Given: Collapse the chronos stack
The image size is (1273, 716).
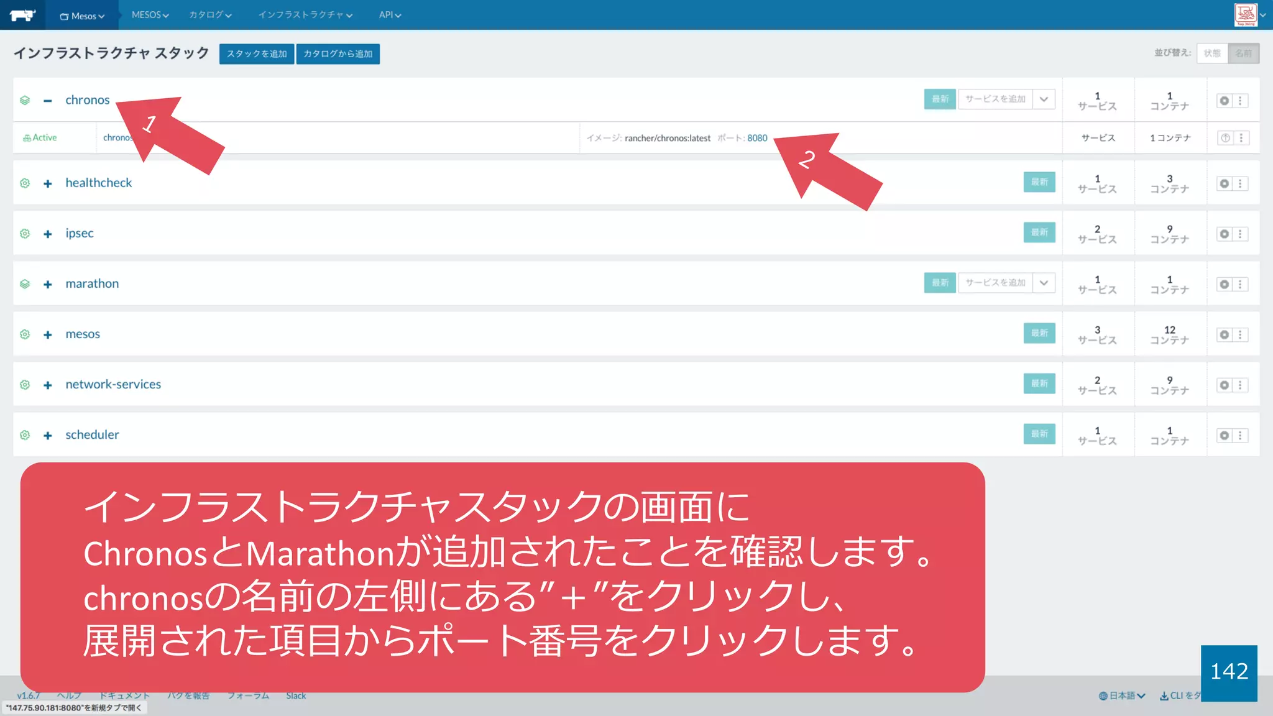Looking at the screenshot, I should pyautogui.click(x=48, y=101).
